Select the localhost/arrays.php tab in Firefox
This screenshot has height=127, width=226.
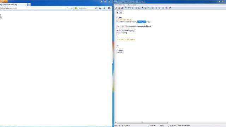tap(13, 5)
